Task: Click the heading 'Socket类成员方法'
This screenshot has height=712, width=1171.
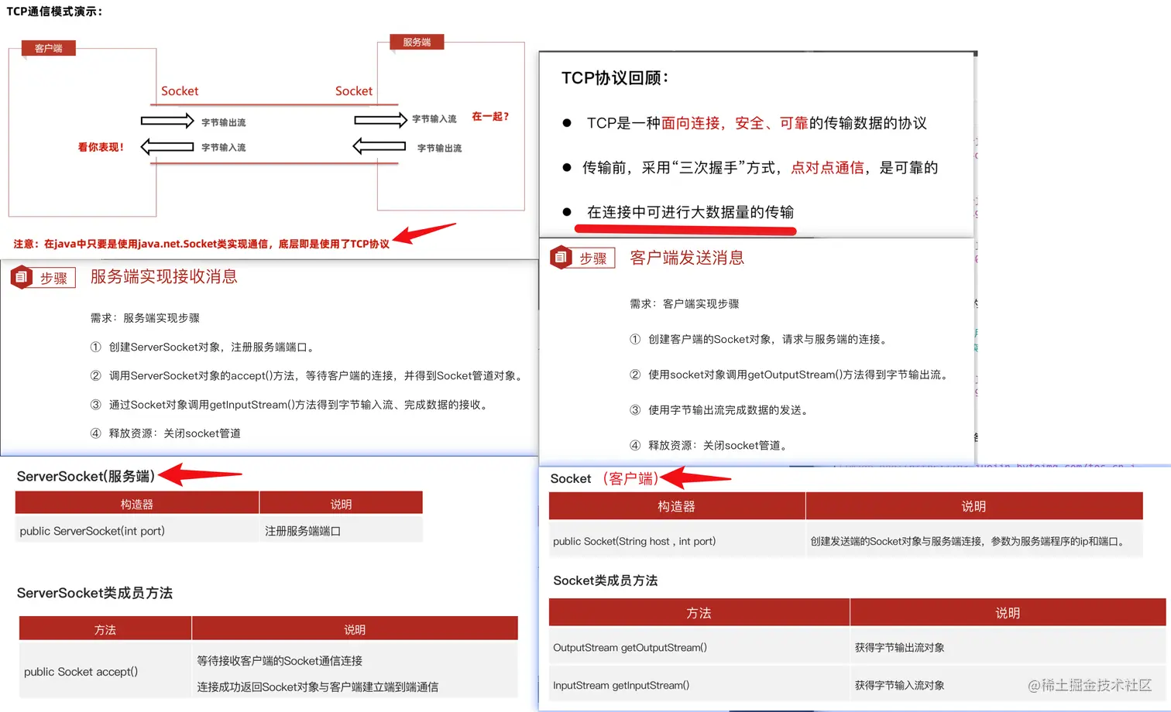Action: click(x=606, y=580)
